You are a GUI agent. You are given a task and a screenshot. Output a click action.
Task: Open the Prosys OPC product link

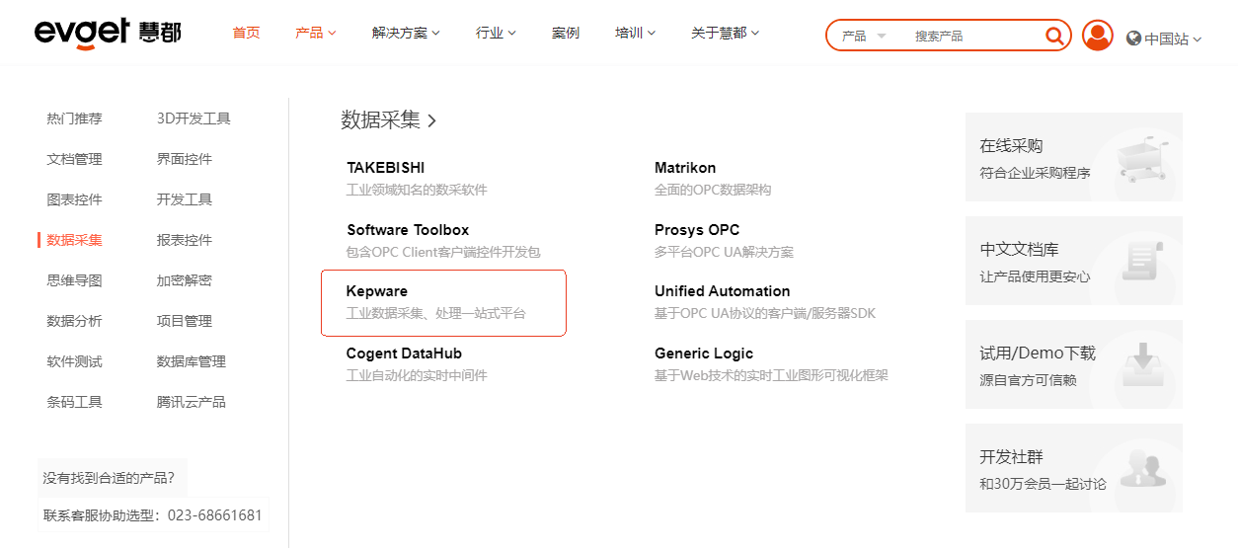(x=697, y=230)
